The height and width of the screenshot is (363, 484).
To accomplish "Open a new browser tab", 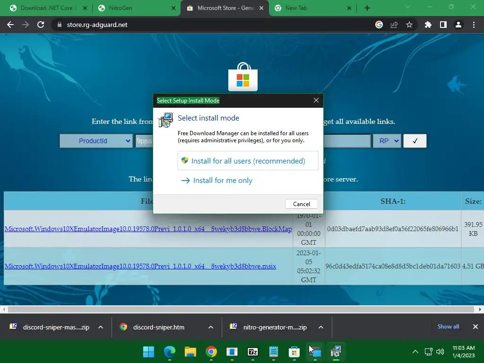I will pyautogui.click(x=367, y=8).
